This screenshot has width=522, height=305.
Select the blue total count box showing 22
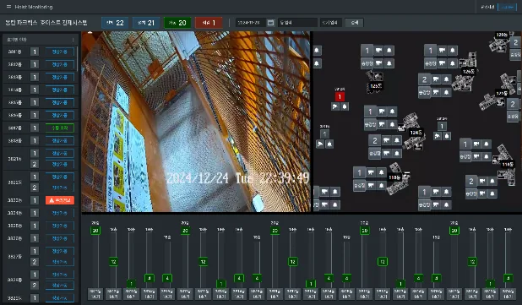tap(115, 23)
